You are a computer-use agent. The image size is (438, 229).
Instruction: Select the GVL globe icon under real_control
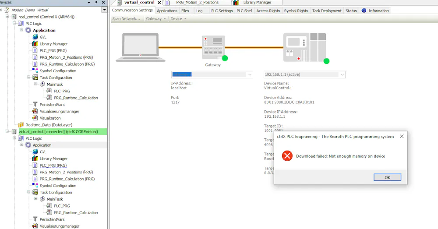coord(35,37)
